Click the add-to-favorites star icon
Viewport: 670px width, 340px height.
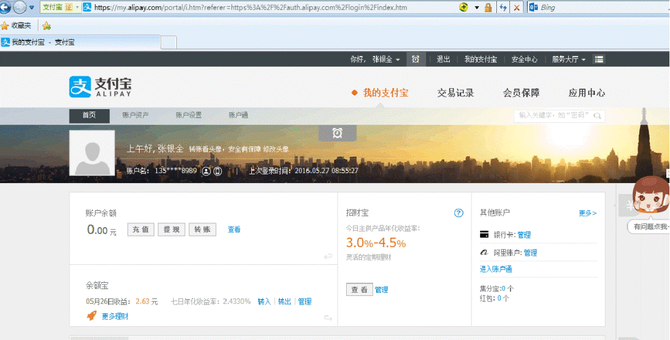click(47, 25)
